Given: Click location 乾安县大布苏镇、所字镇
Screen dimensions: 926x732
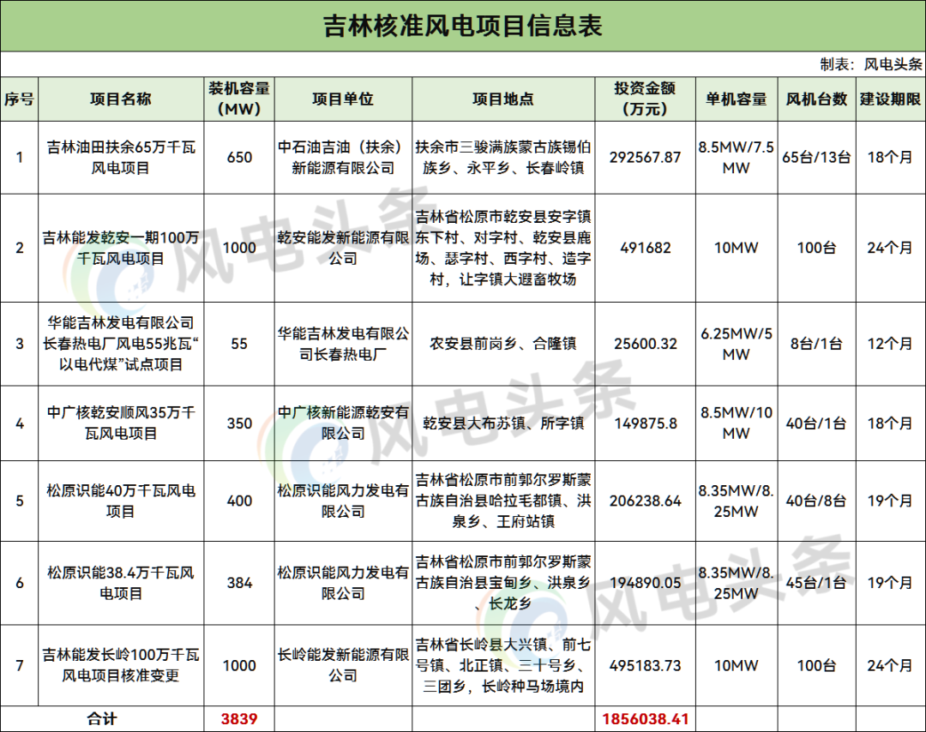Looking at the screenshot, I should 503,423.
